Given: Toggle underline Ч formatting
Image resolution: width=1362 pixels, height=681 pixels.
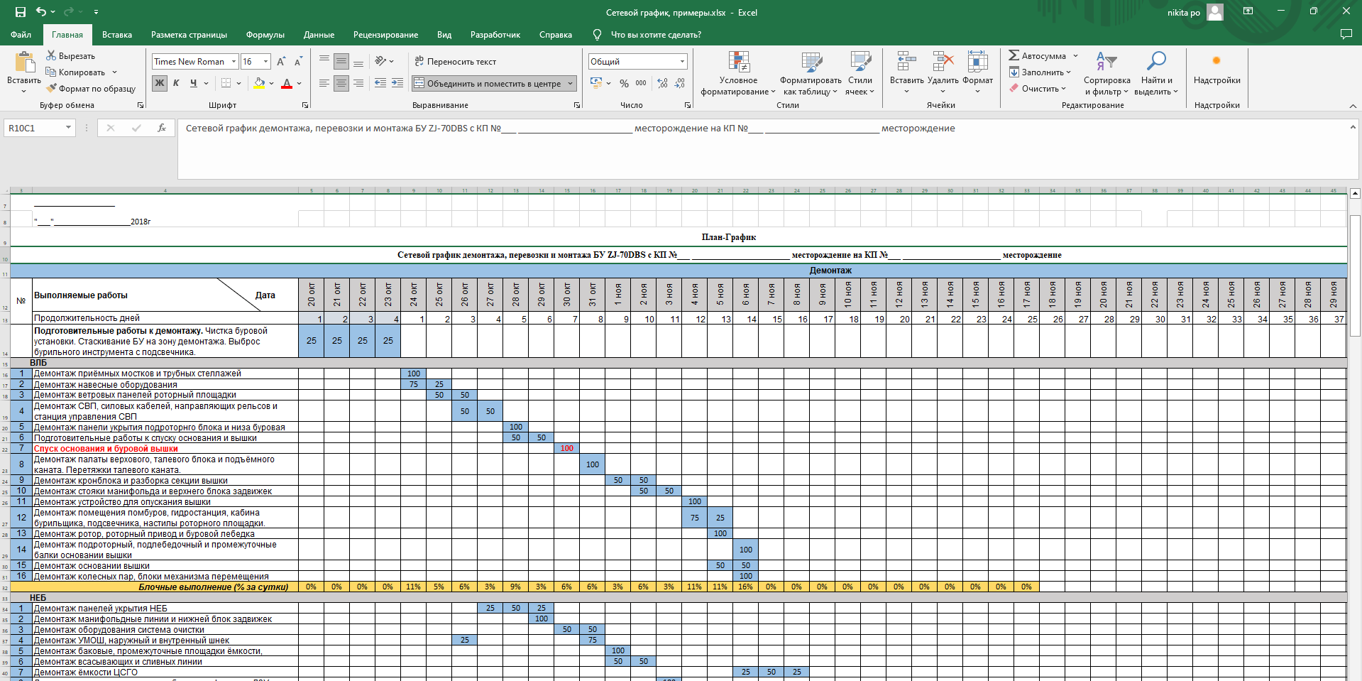Looking at the screenshot, I should (x=193, y=83).
